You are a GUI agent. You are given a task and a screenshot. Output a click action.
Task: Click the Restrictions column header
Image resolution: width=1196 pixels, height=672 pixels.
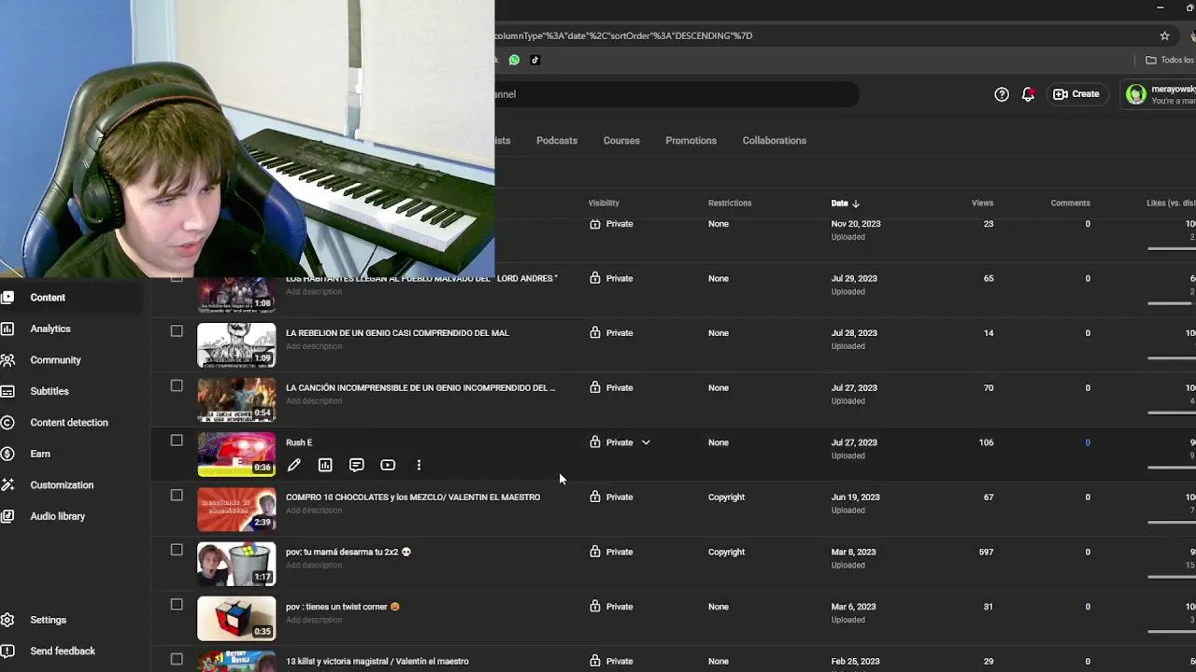click(730, 203)
